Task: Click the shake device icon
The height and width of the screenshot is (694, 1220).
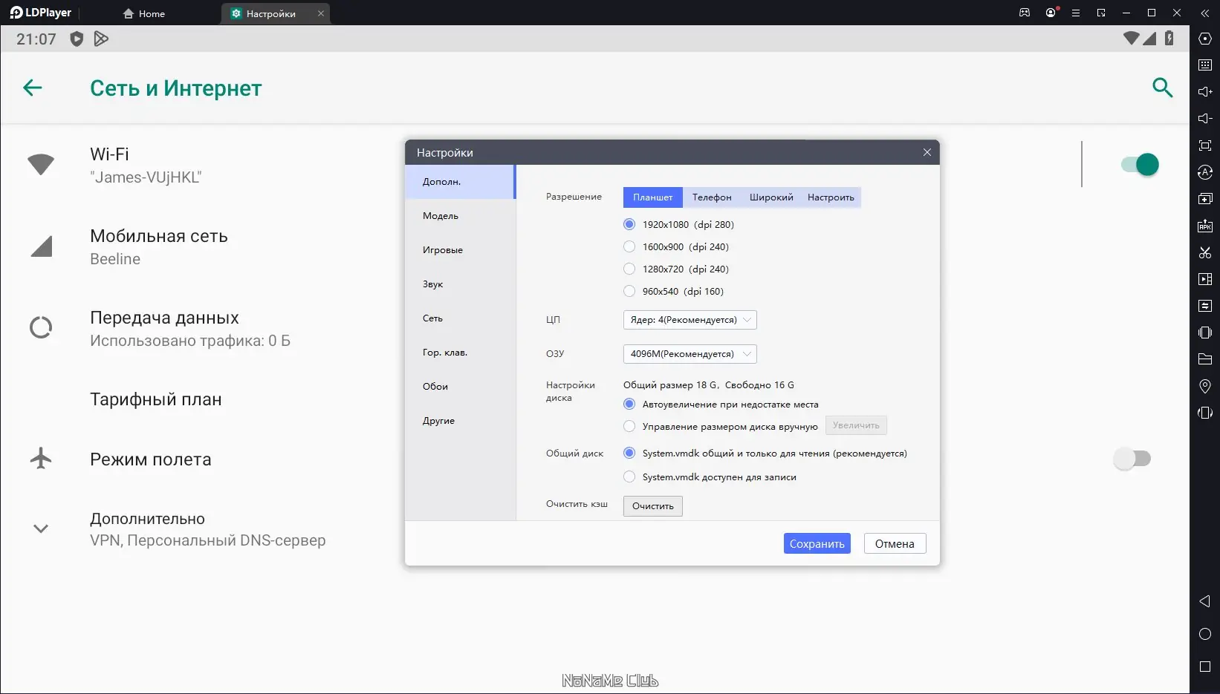Action: (x=1205, y=333)
